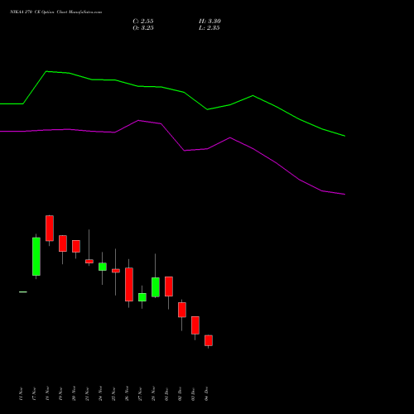414x414 pixels.
Task: Click the tall green candle for 17 Nov
Action: (x=36, y=257)
